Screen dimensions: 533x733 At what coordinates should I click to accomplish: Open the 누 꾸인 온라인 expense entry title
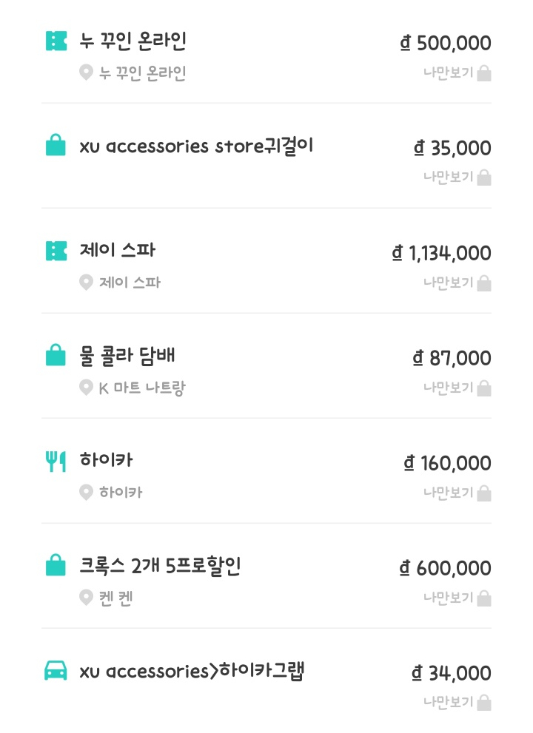pyautogui.click(x=133, y=41)
